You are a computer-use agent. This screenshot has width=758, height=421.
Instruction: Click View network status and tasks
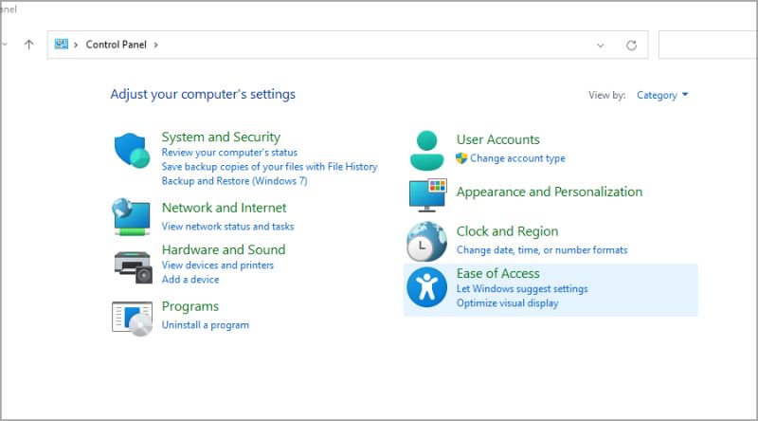coord(227,226)
